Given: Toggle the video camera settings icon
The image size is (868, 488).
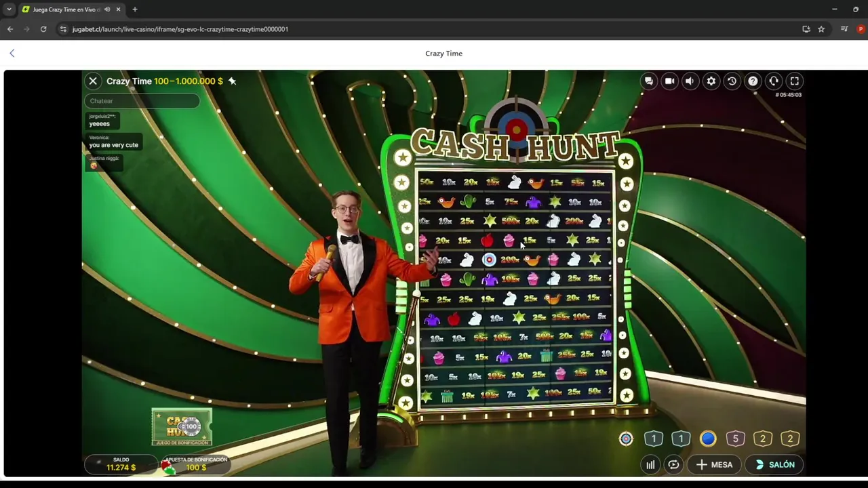Looking at the screenshot, I should coord(669,81).
